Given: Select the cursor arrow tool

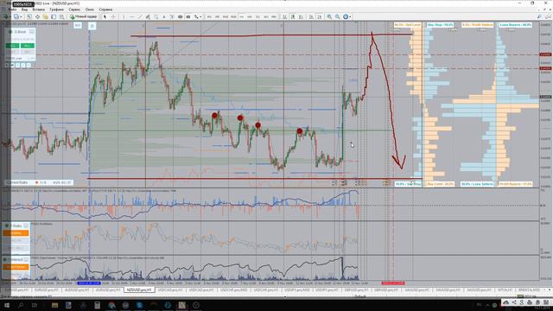Looking at the screenshot, I should coord(105,16).
